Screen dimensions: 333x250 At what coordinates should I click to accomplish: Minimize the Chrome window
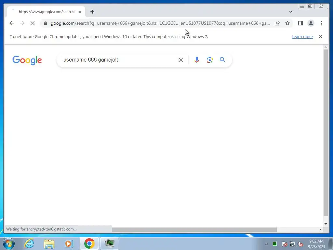(x=302, y=7)
